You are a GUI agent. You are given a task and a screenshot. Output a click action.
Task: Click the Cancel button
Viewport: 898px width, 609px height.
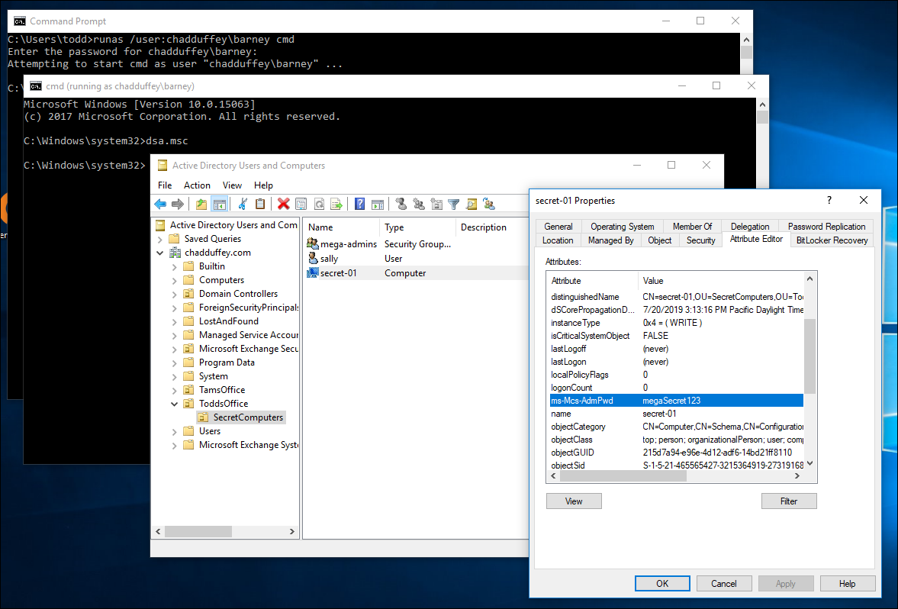point(724,583)
